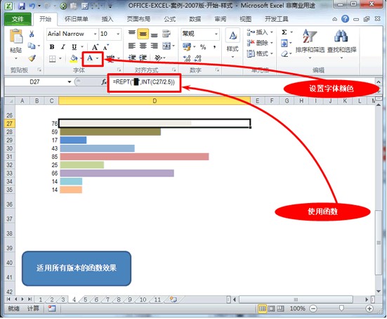Click the Fill Color paint bucket

click(74, 59)
